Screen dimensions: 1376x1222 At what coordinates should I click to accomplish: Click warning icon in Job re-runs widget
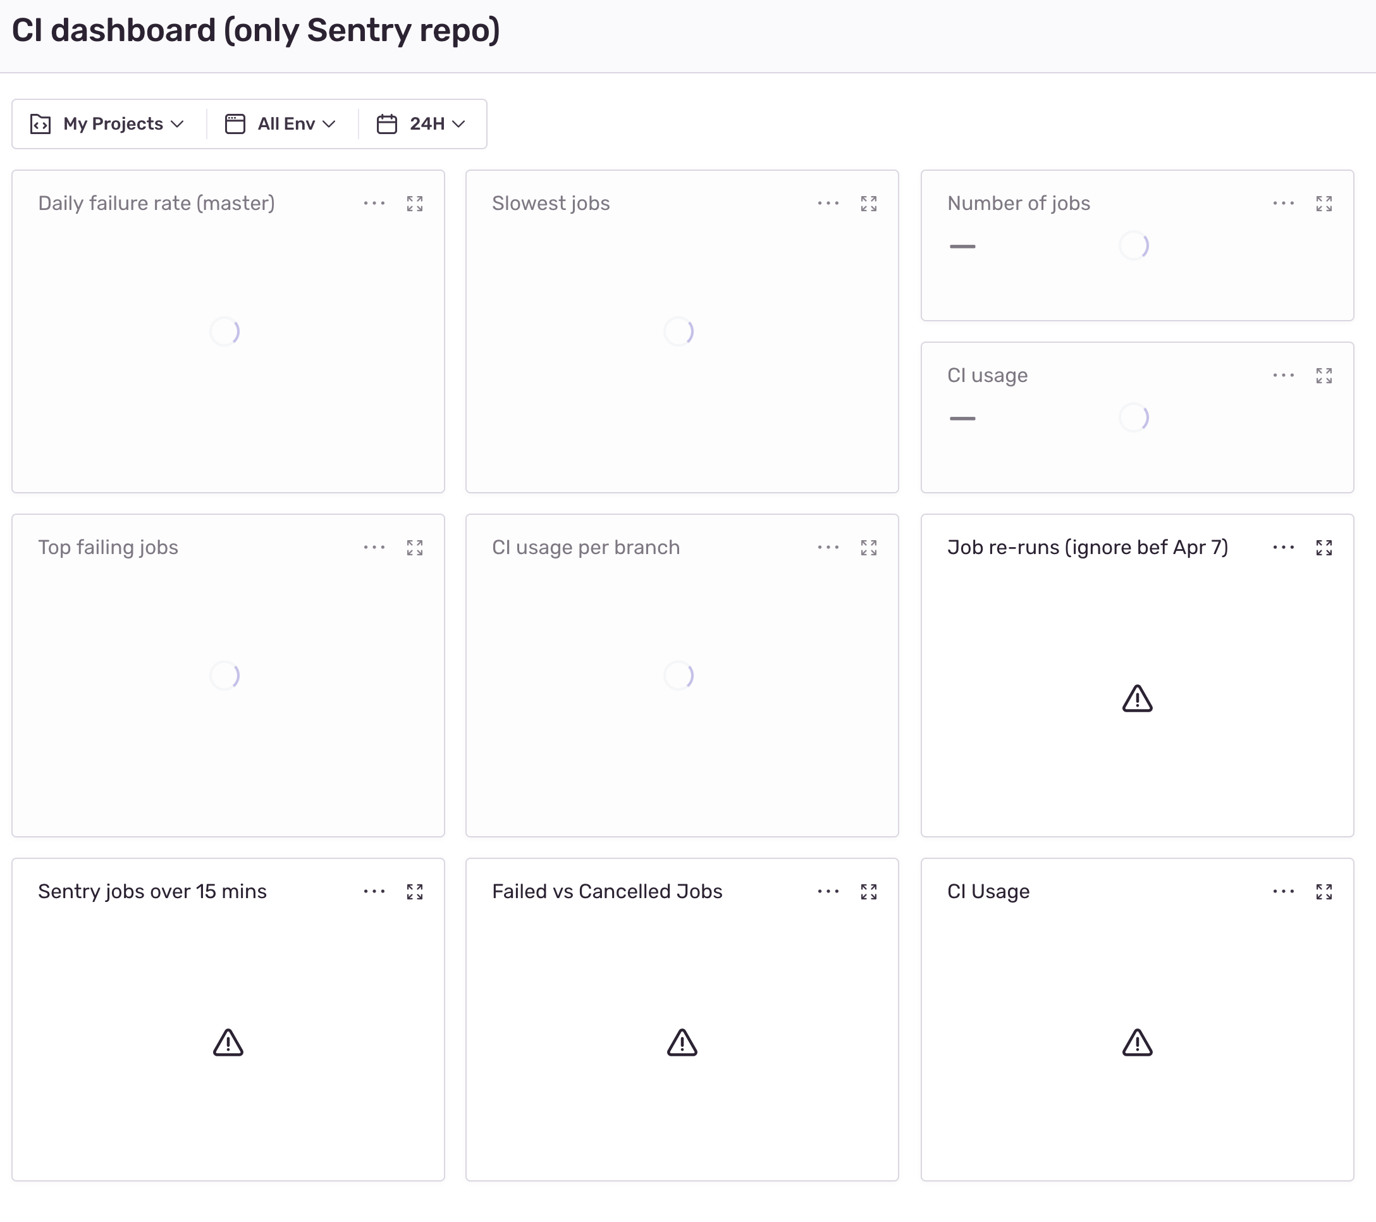pyautogui.click(x=1137, y=698)
